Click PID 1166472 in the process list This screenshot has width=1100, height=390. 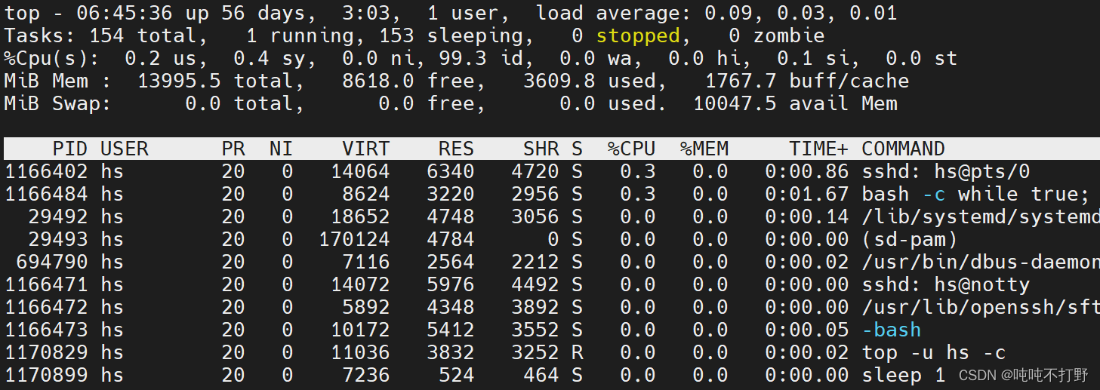pyautogui.click(x=46, y=307)
